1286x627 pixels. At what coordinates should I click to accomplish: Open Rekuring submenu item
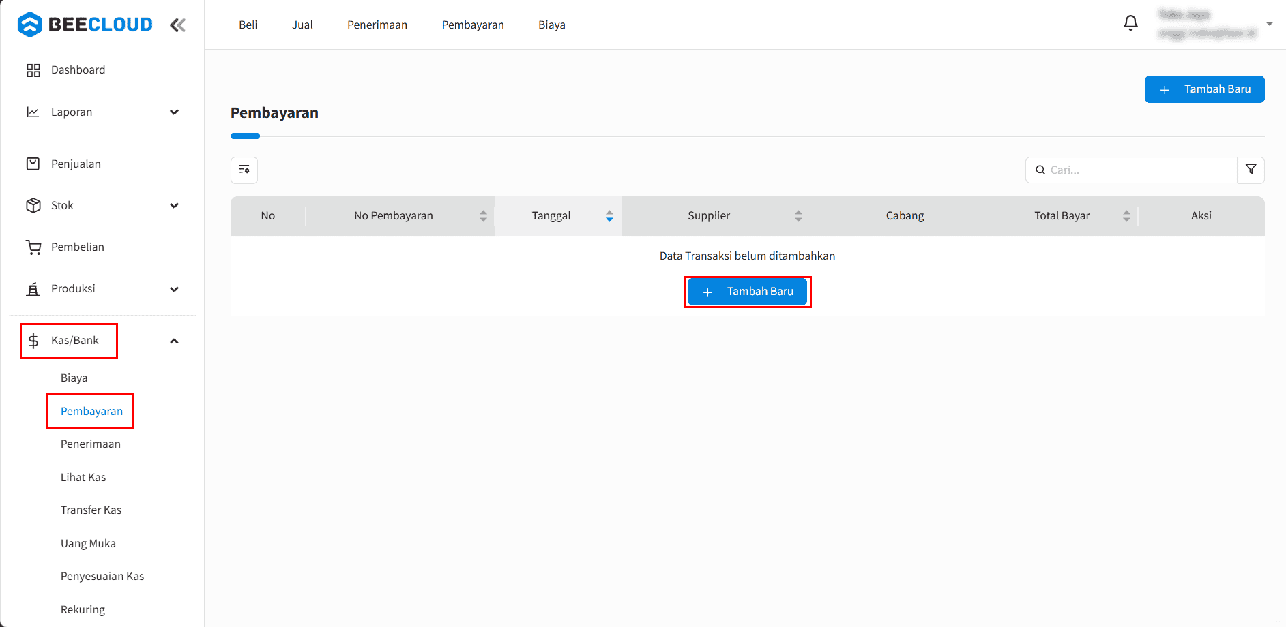83,609
